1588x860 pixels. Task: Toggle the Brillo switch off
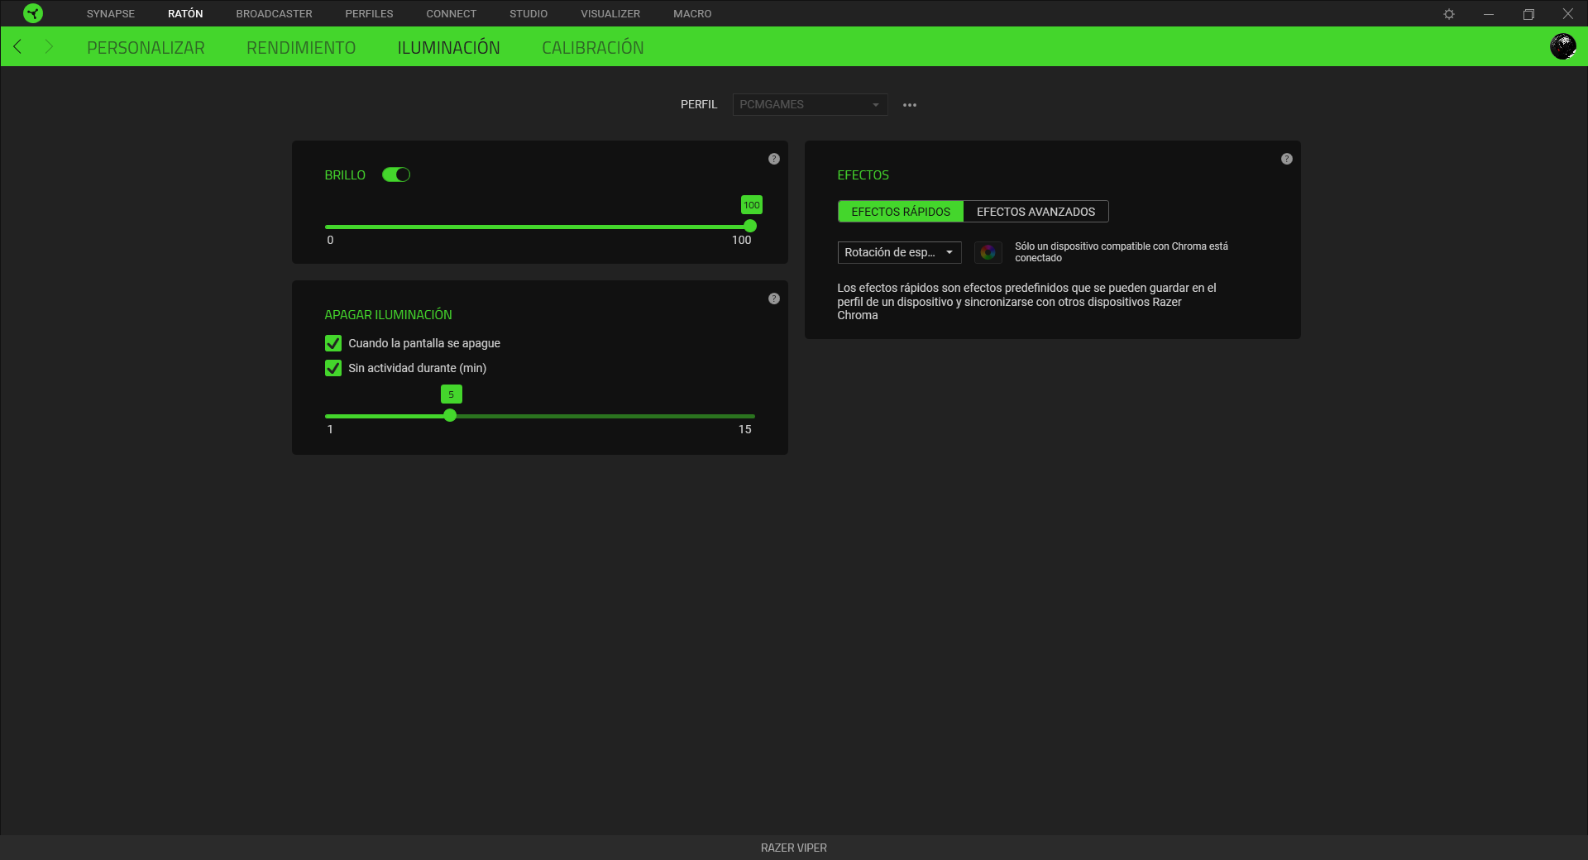[x=396, y=174]
